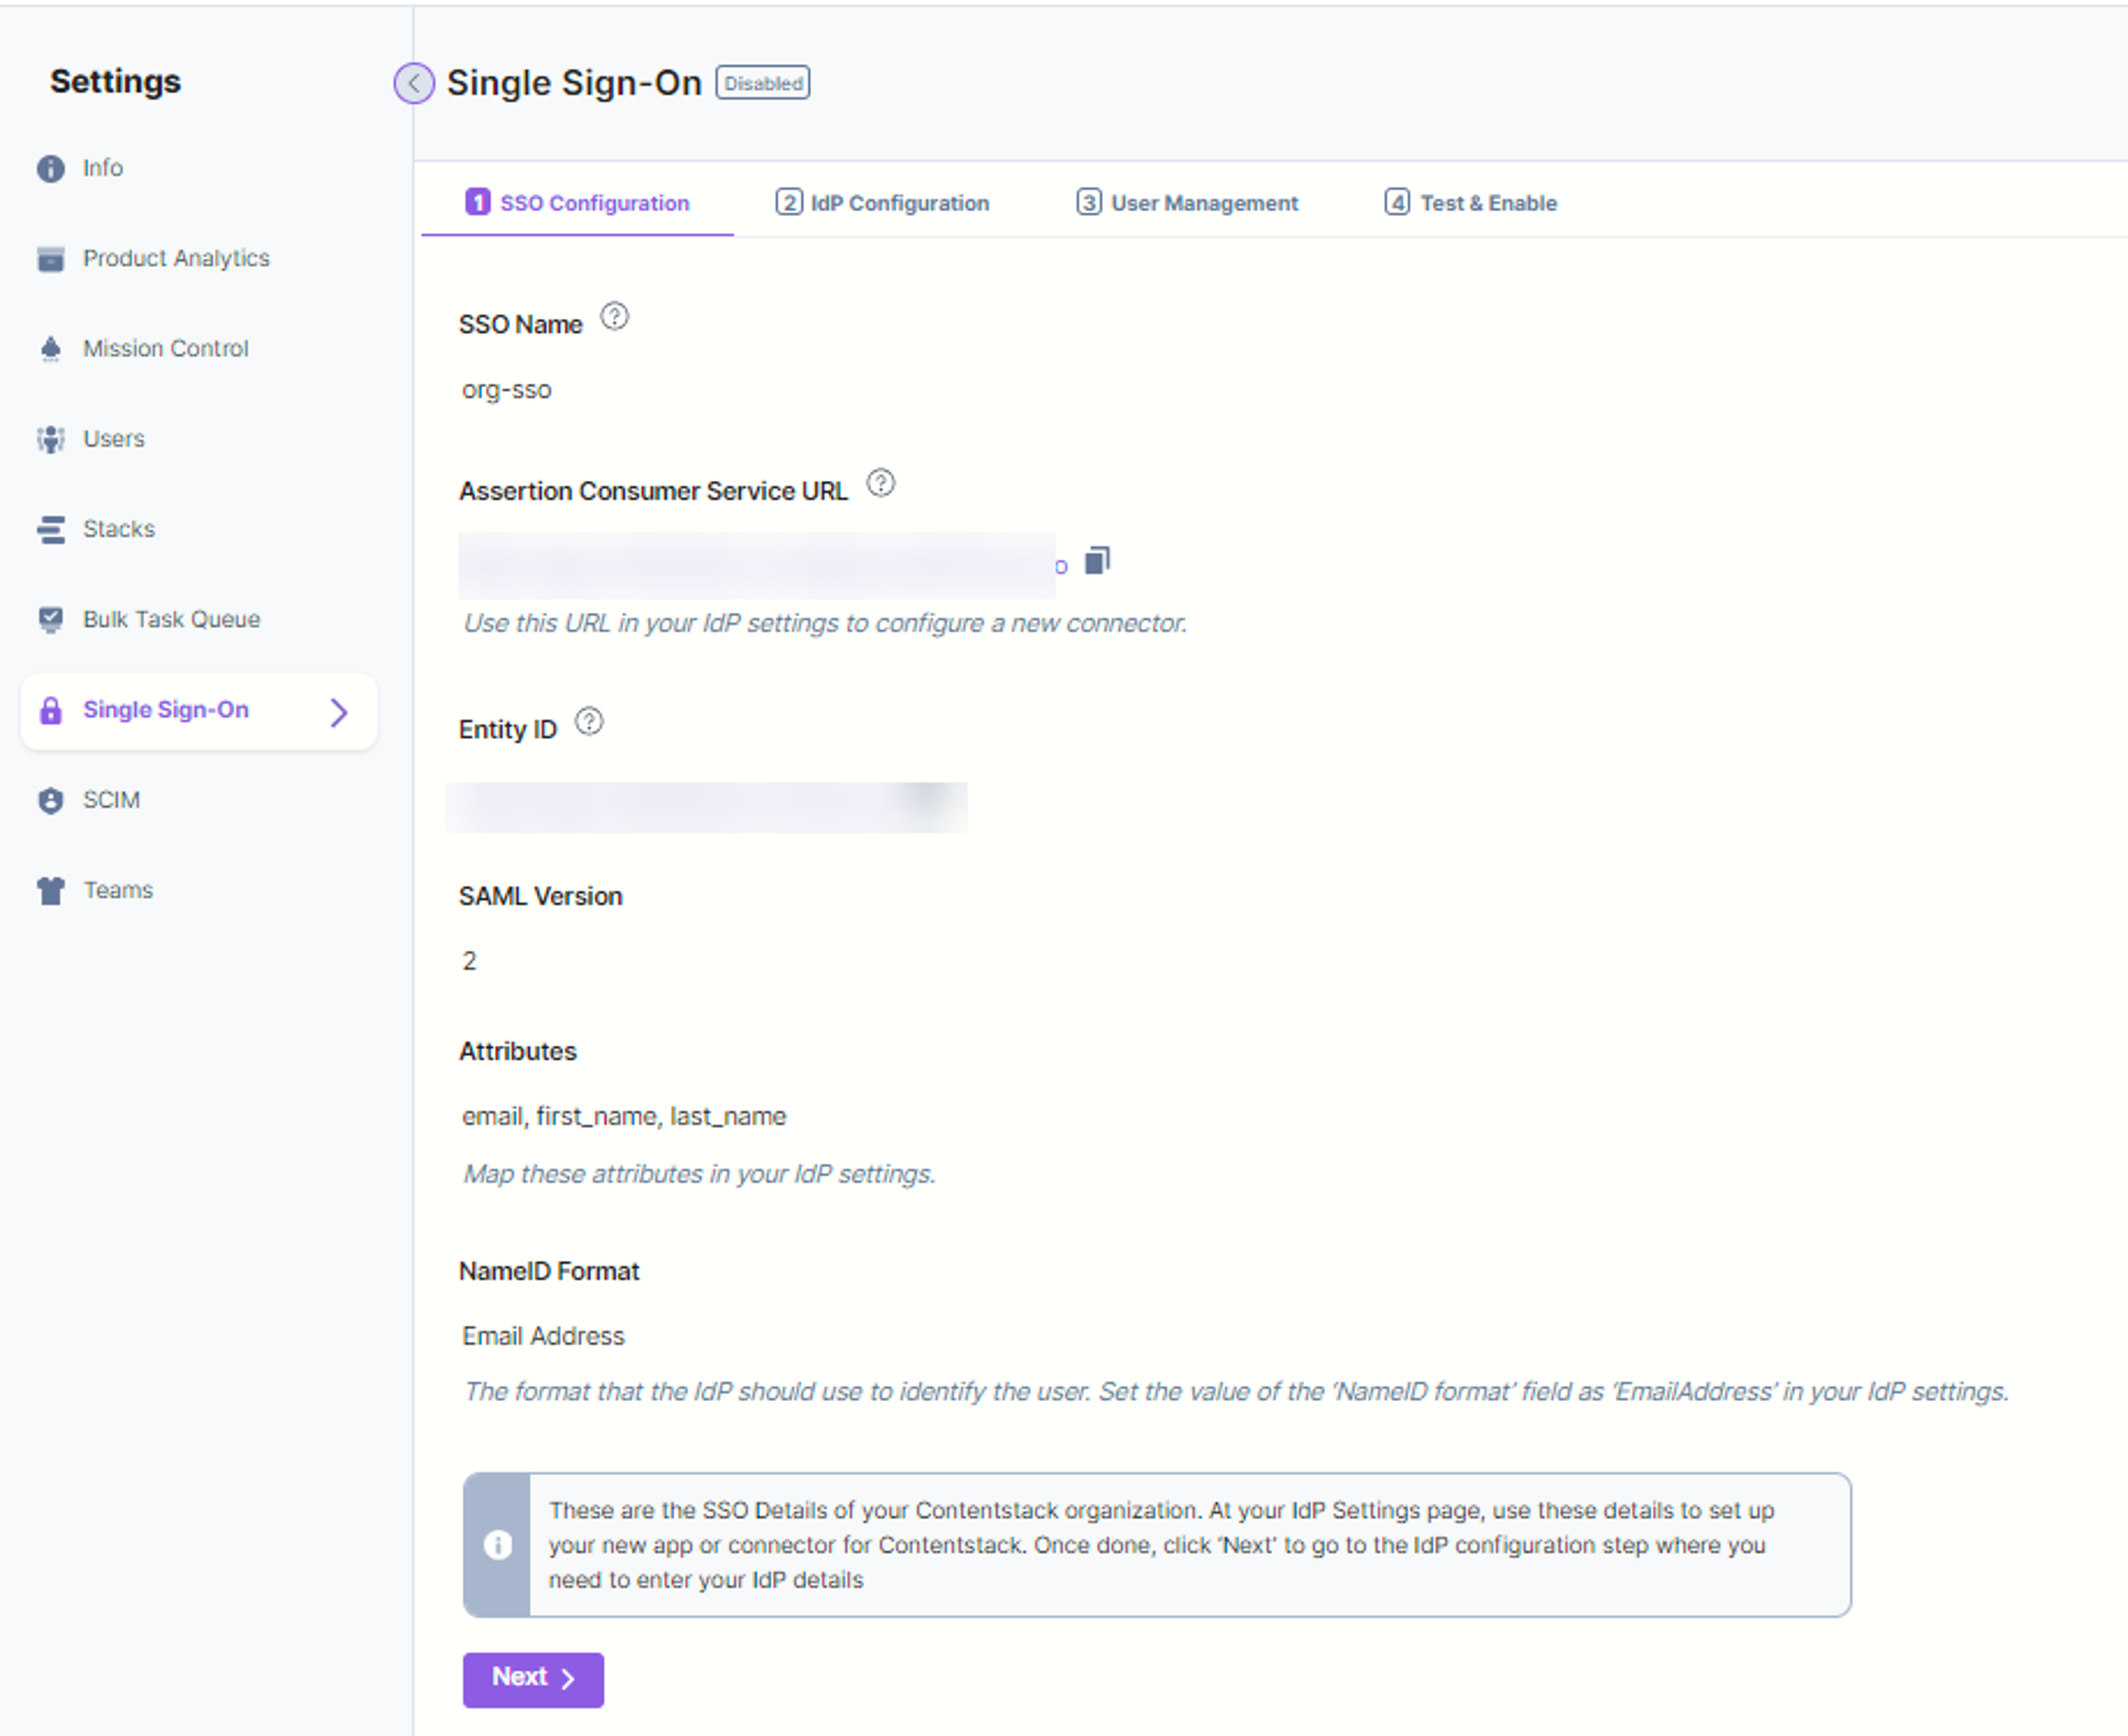Click the Next button
Screen dimensions: 2128x1736
click(x=533, y=1679)
